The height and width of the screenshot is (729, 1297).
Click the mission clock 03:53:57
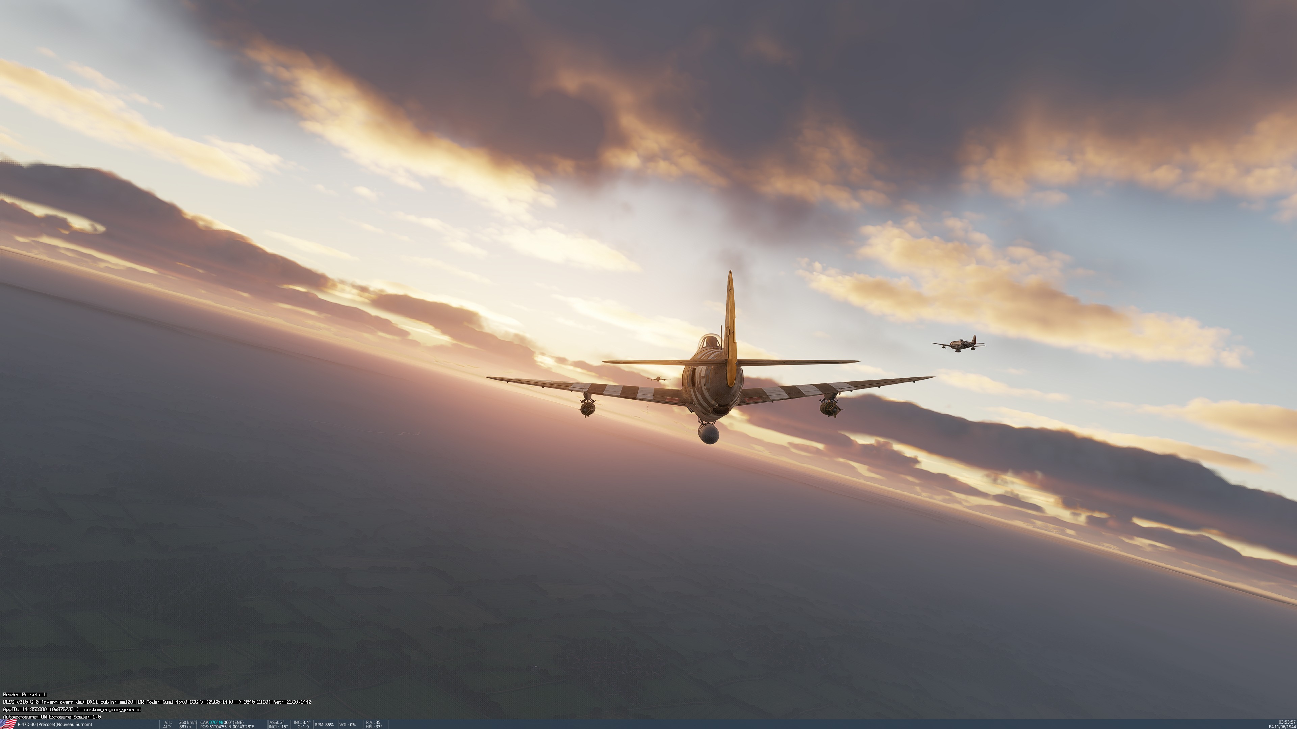coord(1287,722)
